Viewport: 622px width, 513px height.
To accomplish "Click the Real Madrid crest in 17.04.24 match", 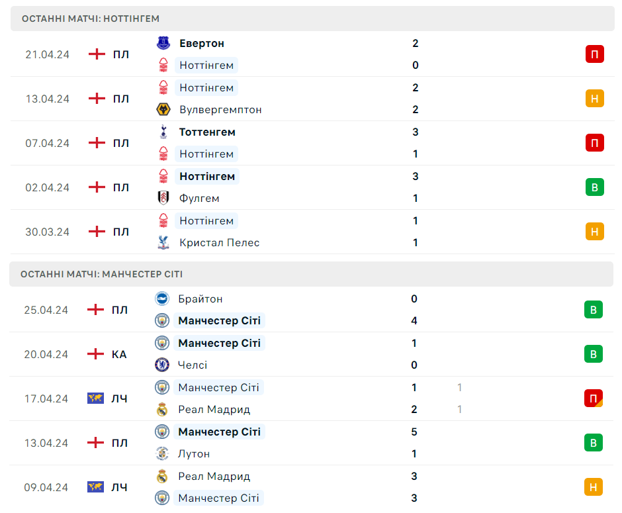I will coord(161,409).
